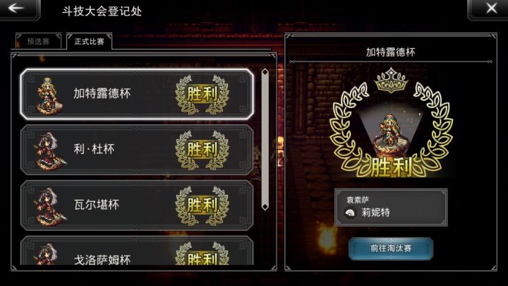Viewport: 508px width, 286px height.
Task: Click the fan icon next to 莉妮特
Action: click(x=350, y=213)
